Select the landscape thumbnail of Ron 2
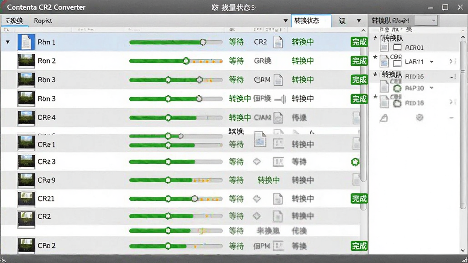 (x=26, y=61)
